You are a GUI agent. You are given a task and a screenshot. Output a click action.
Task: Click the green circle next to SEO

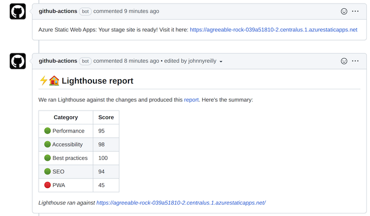tap(47, 172)
